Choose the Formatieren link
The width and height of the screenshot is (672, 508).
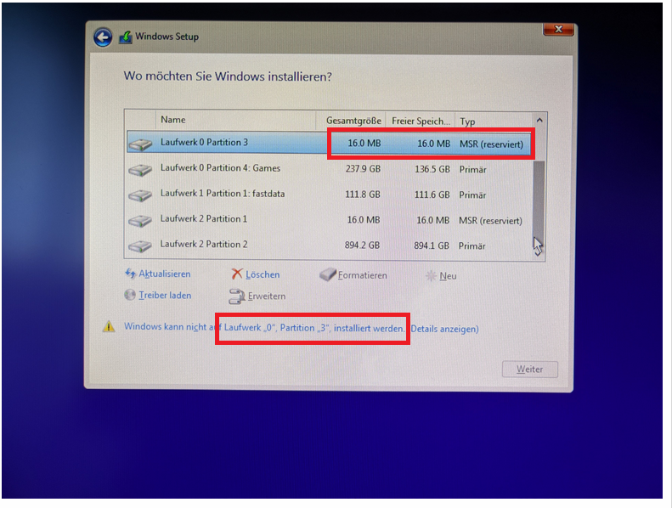point(362,275)
